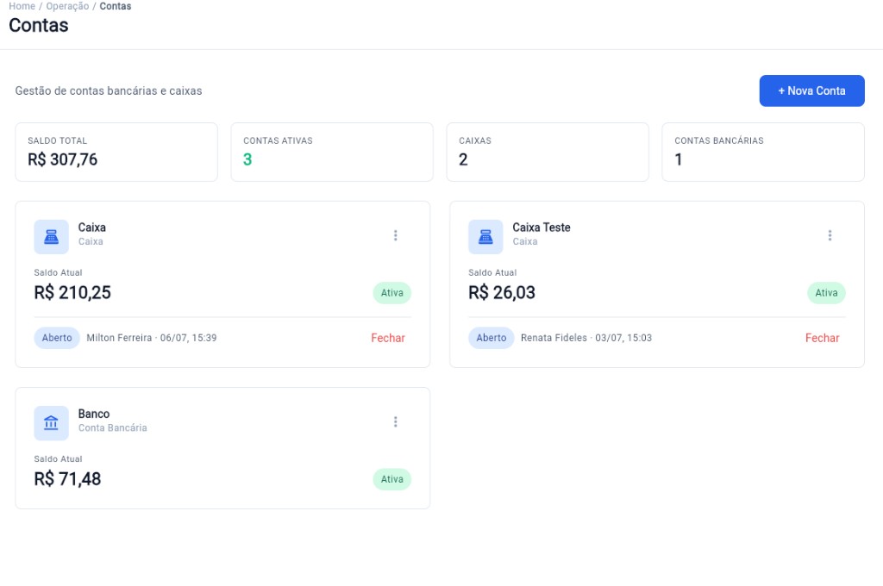
Task: Open the three-dot menu on Caixa card
Action: (x=395, y=235)
